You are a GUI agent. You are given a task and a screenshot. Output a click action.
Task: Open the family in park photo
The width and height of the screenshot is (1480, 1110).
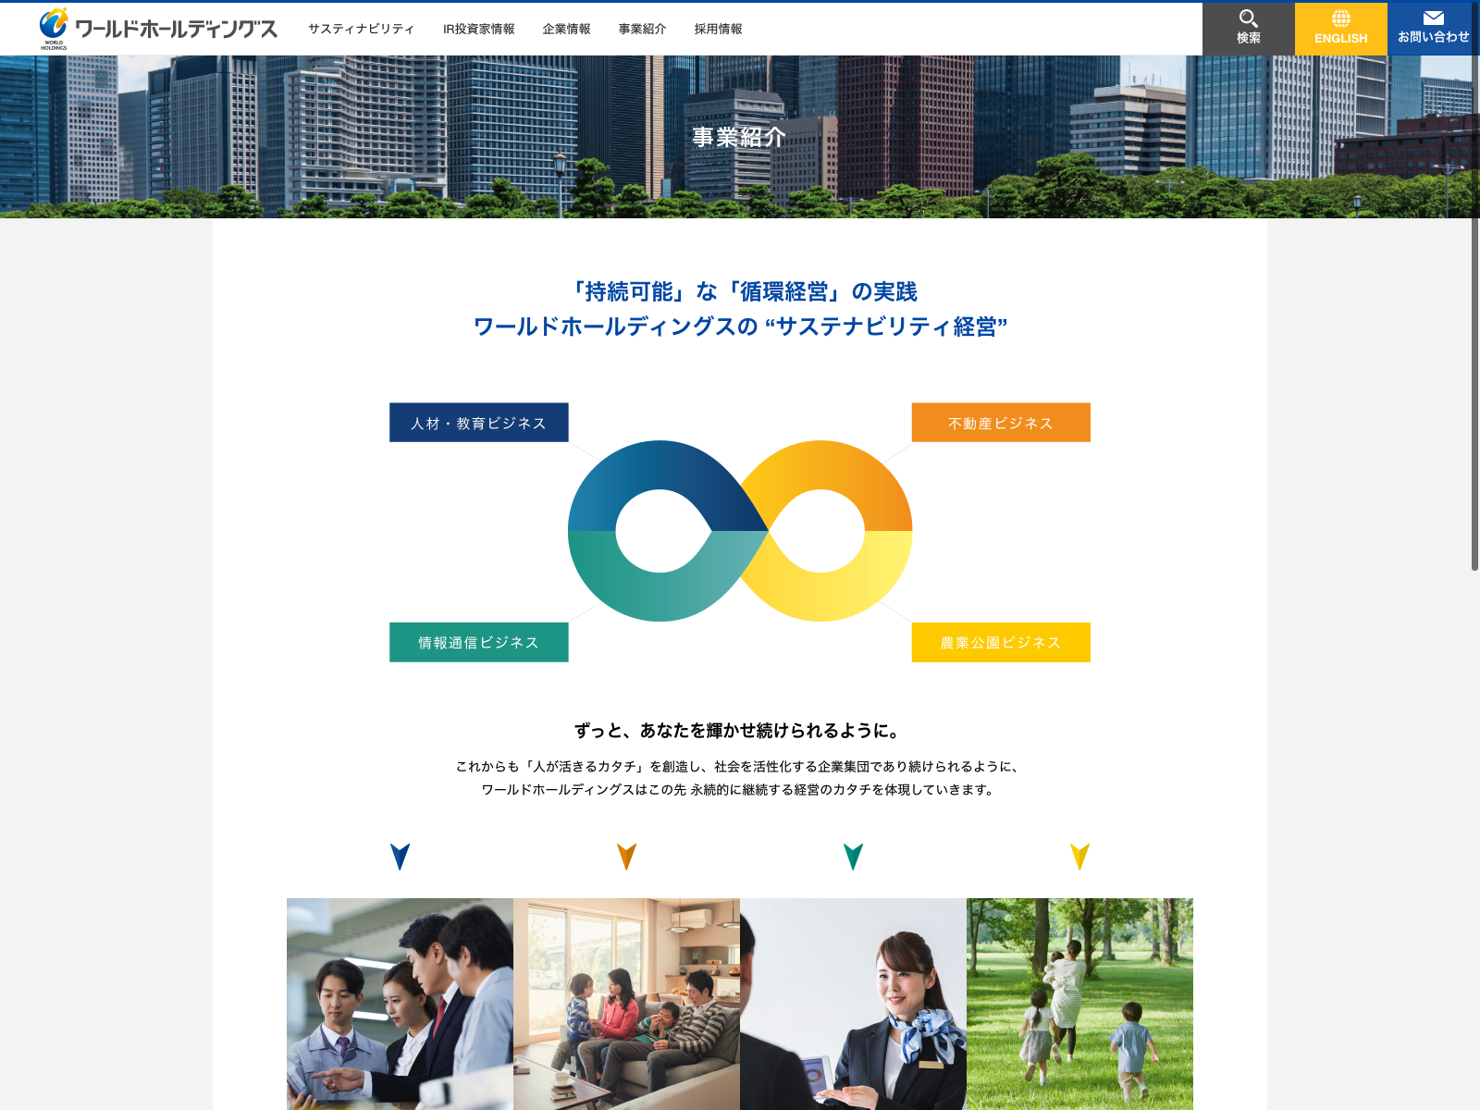click(x=1079, y=1004)
